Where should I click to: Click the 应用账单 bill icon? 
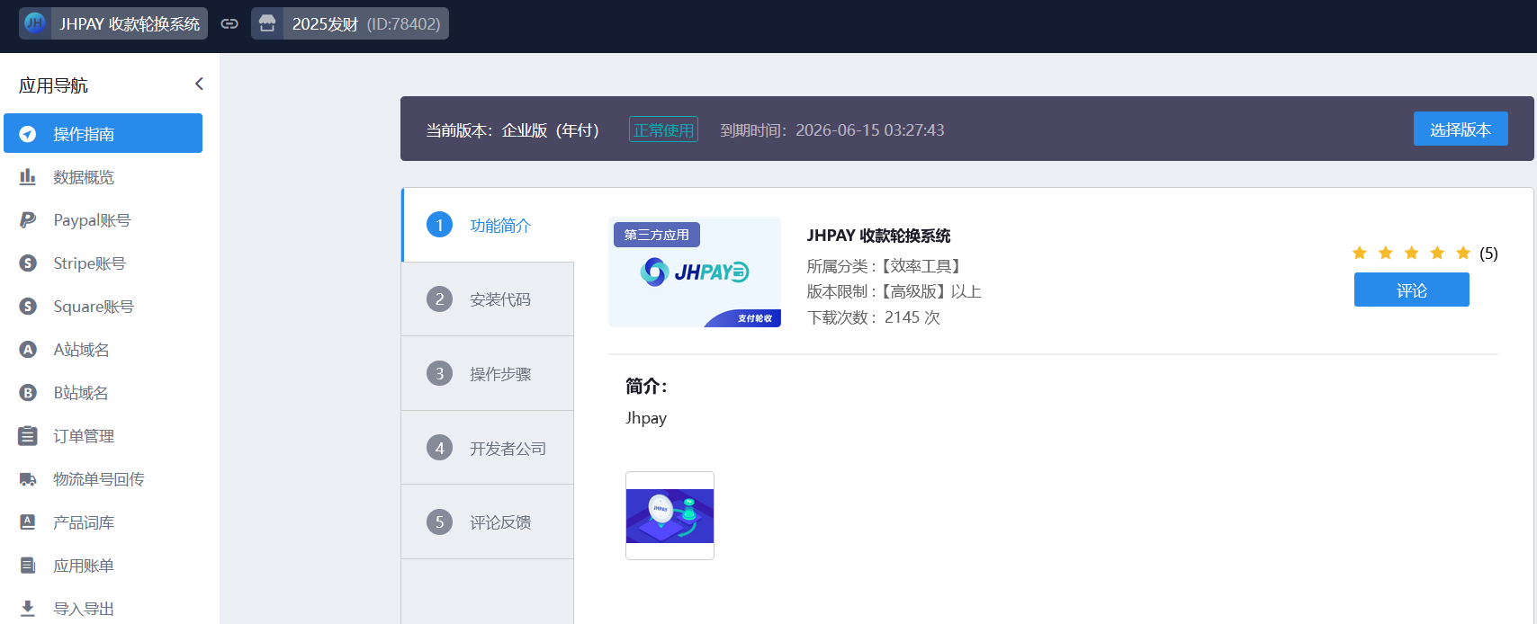click(28, 566)
